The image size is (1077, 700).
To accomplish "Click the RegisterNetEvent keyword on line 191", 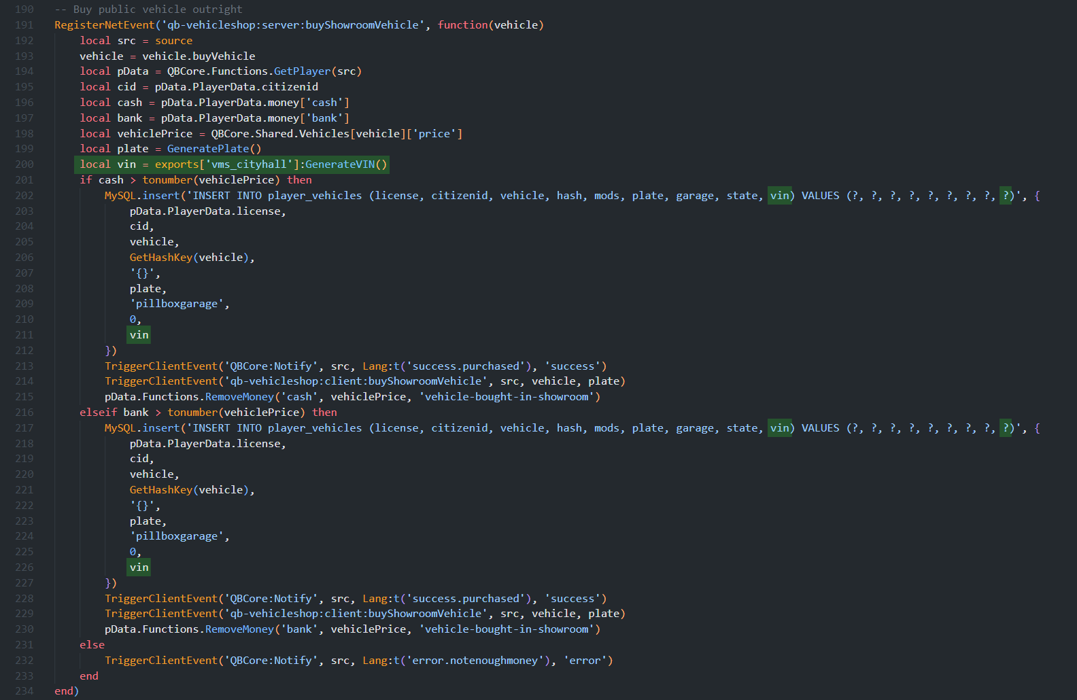I will [x=105, y=25].
